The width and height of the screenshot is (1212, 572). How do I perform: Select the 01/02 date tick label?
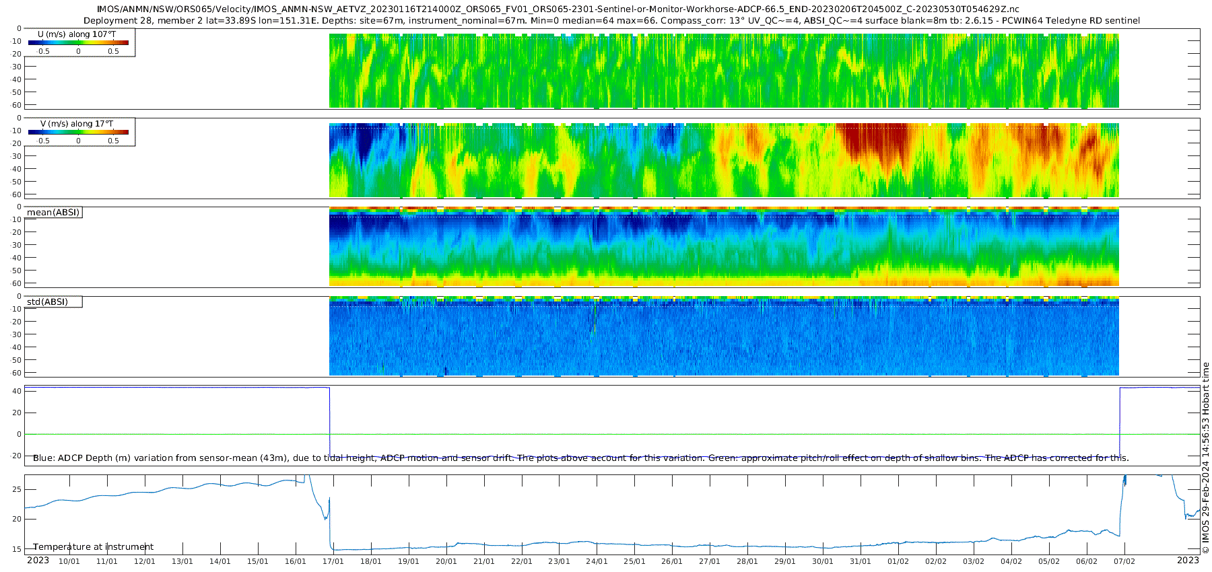click(898, 562)
